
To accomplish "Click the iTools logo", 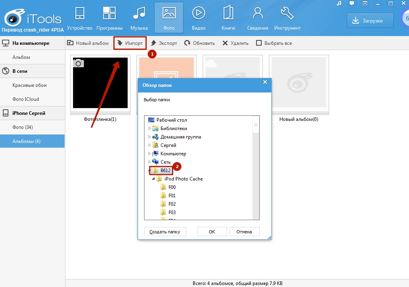I will [x=33, y=18].
